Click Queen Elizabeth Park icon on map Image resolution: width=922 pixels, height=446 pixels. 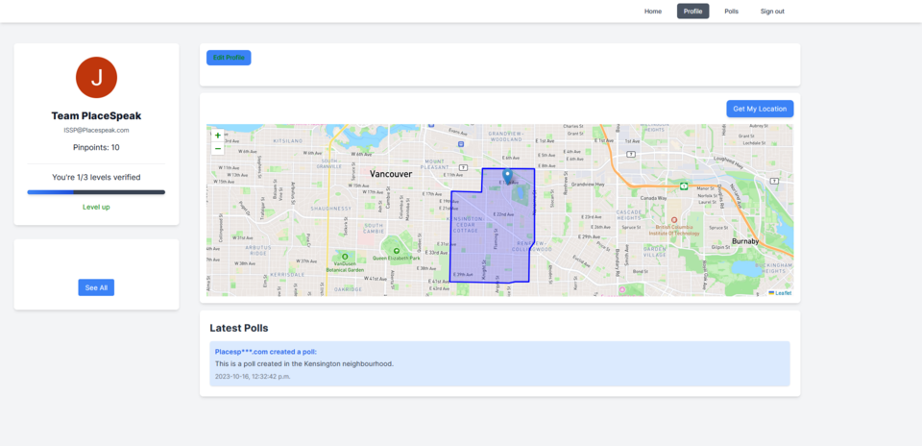click(396, 251)
